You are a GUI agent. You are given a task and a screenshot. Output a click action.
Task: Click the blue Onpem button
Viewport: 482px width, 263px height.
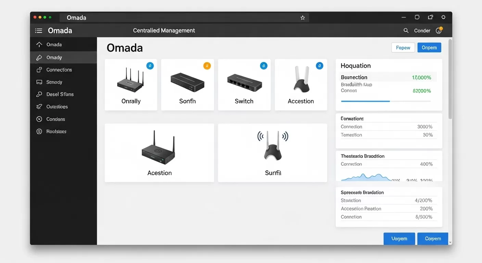click(x=429, y=48)
